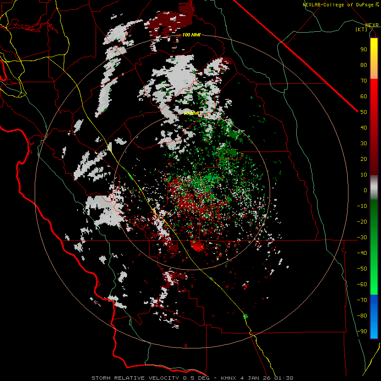The image size is (381, 381).
Task: Click the KHNX station identifier text
Action: (229, 378)
